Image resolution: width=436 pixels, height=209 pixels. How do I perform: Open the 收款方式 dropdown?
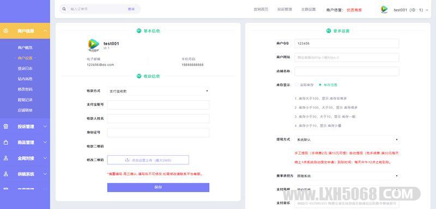click(158, 91)
